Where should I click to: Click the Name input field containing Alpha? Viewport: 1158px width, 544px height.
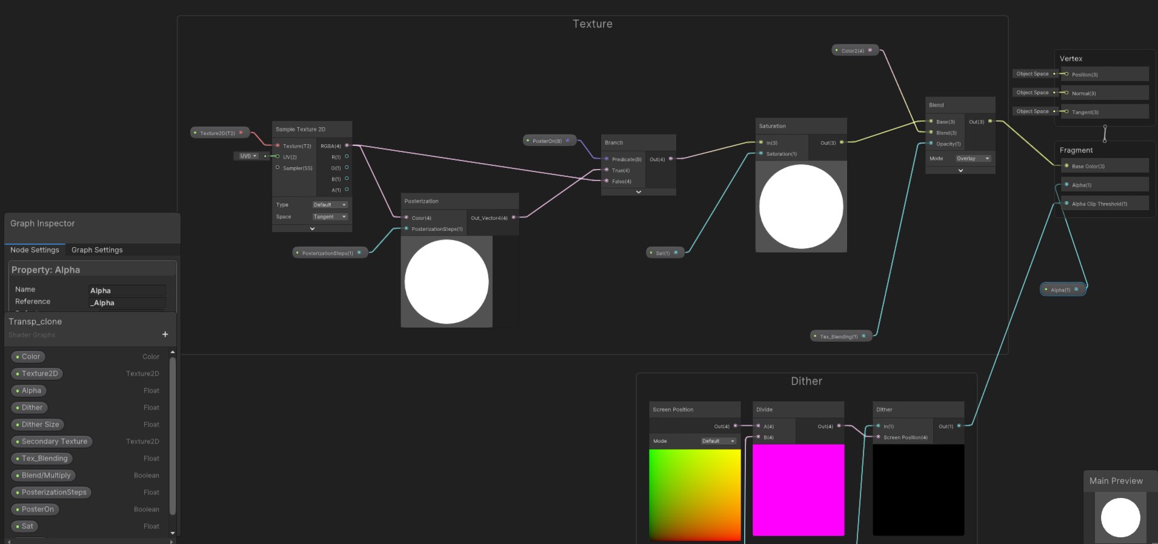point(127,291)
